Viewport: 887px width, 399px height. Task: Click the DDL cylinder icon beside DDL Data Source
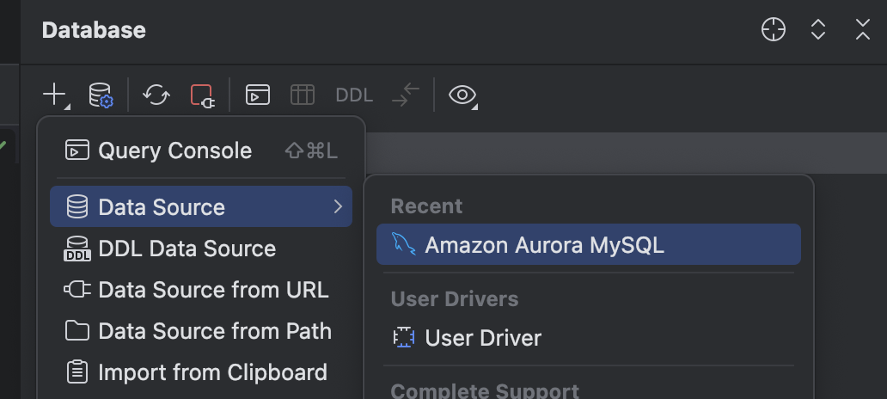(77, 249)
